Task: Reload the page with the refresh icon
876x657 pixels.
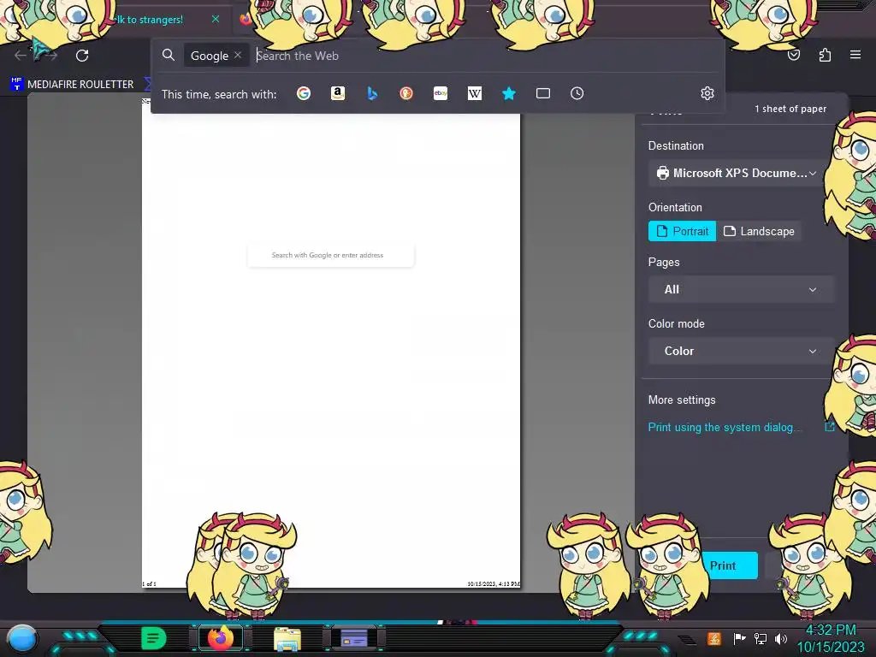Action: click(82, 56)
